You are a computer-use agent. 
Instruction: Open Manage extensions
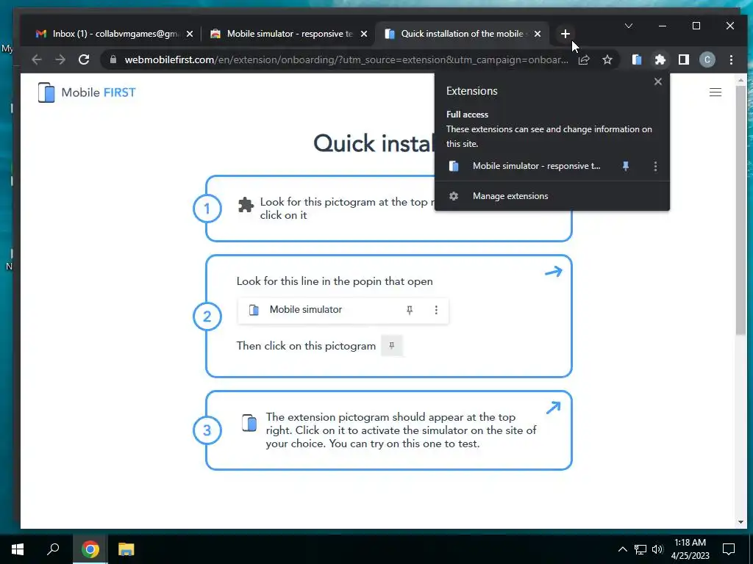pos(552,195)
